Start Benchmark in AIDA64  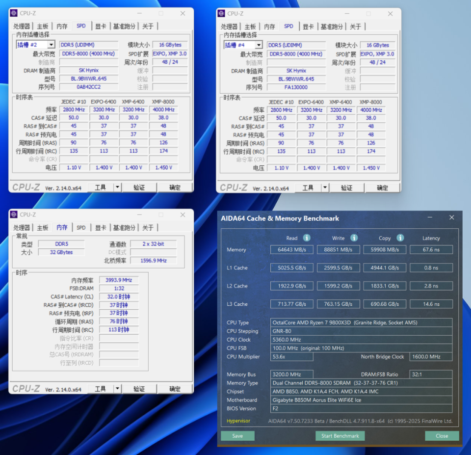coord(340,436)
